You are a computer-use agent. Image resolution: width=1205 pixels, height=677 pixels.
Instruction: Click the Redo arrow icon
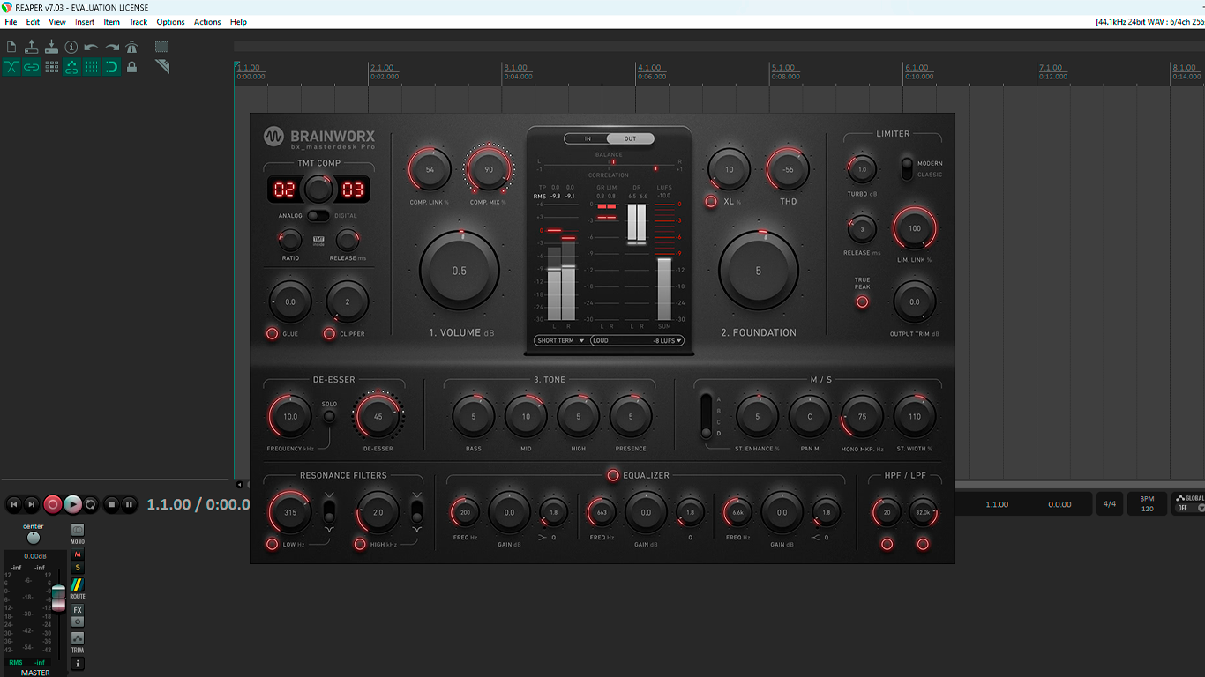point(112,47)
